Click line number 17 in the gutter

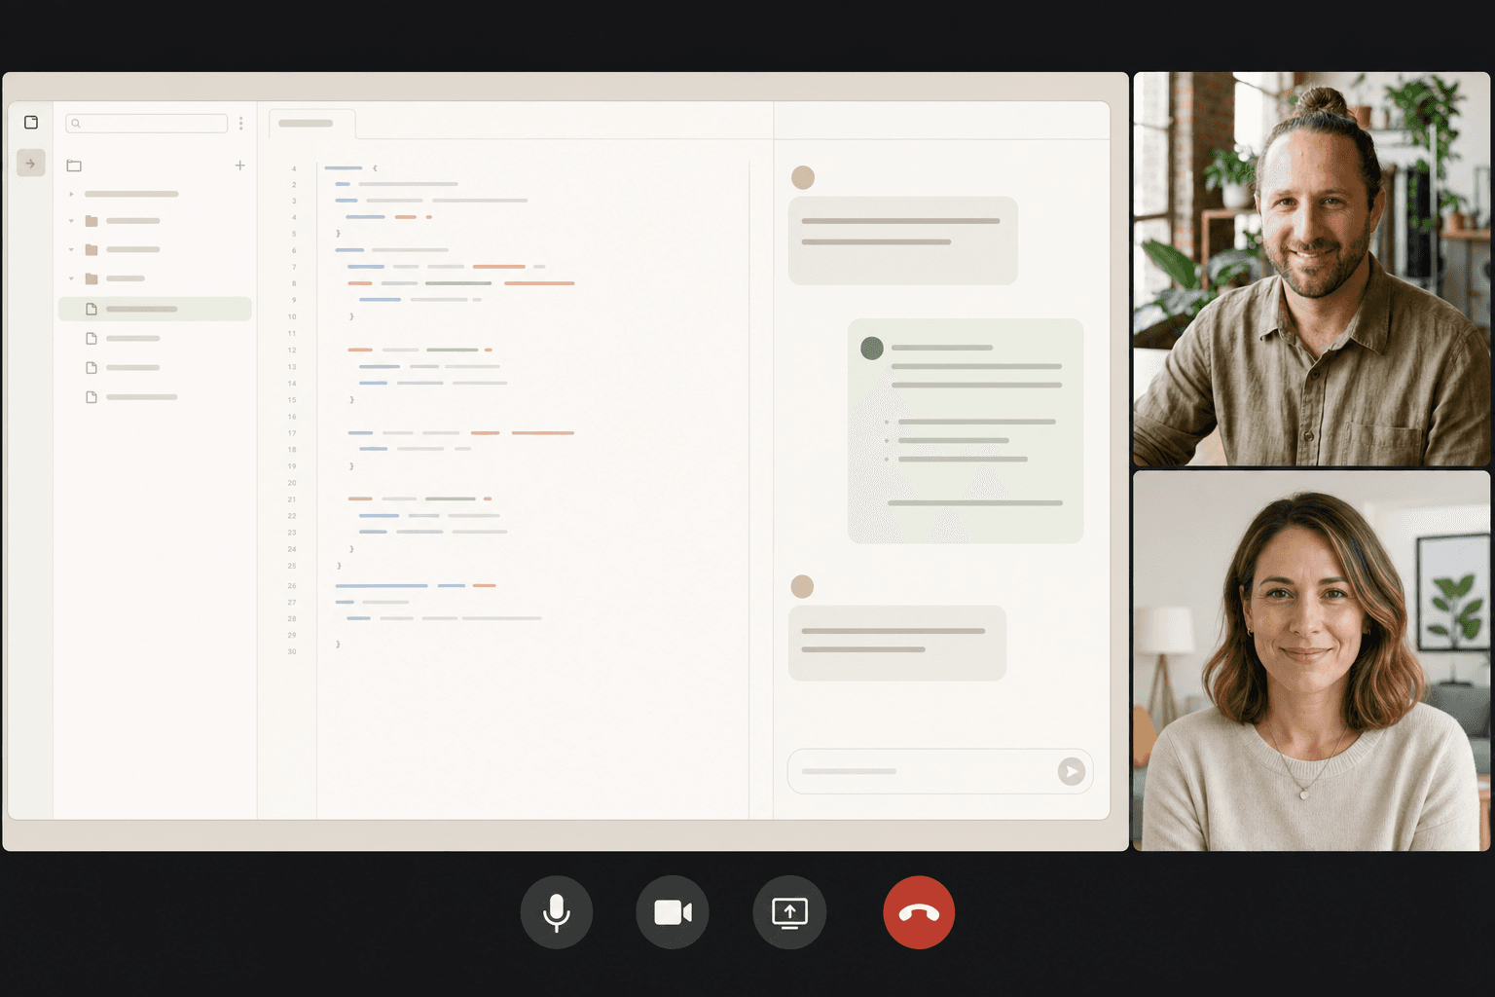[x=292, y=433]
